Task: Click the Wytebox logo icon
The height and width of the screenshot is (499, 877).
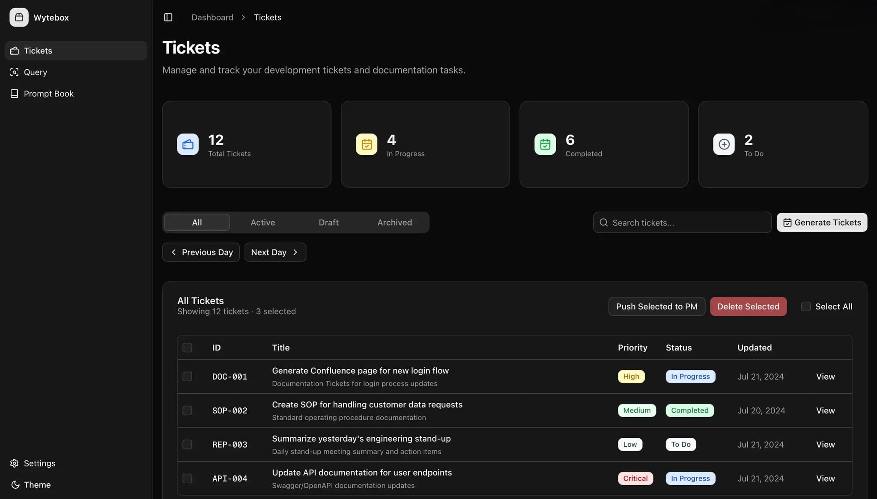Action: (19, 17)
